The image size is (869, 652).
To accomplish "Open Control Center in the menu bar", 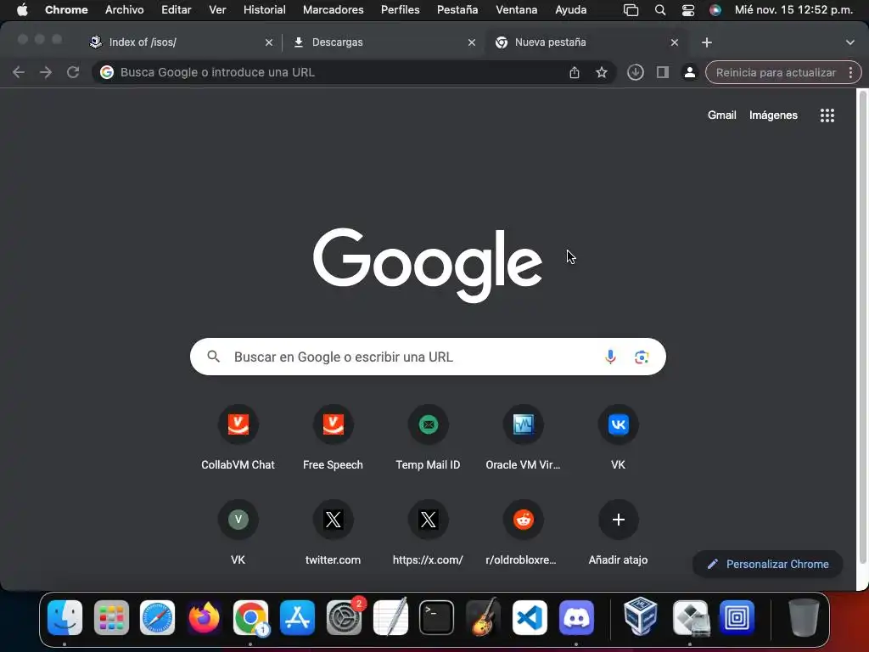I will [x=687, y=10].
